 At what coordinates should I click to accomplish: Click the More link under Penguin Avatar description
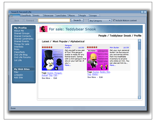coord(68,65)
